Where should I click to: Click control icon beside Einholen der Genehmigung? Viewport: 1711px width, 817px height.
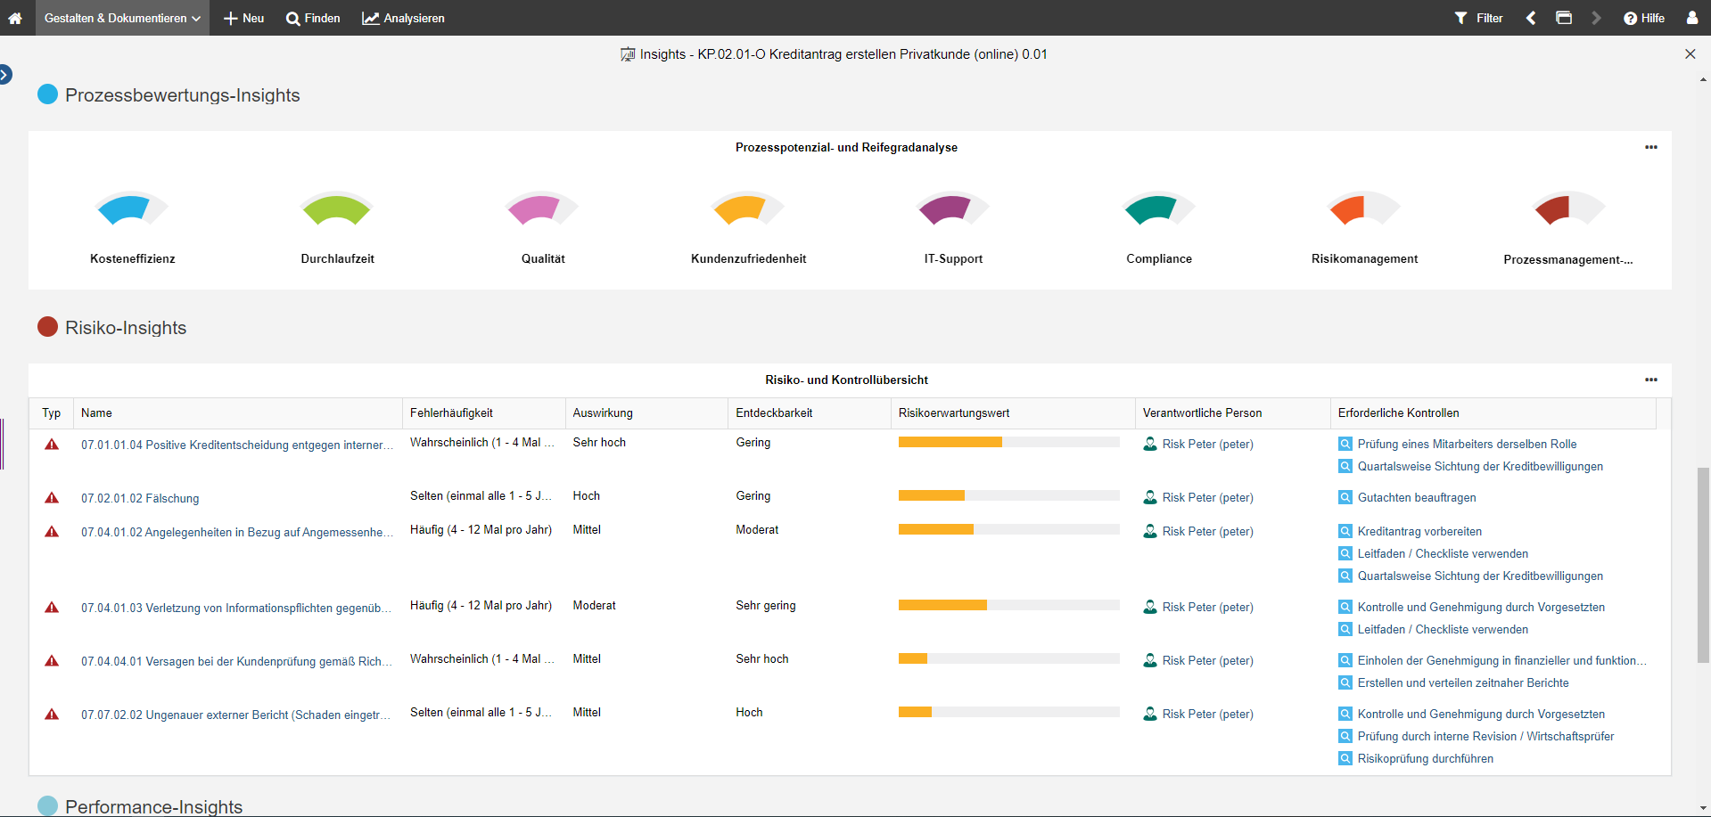point(1345,660)
